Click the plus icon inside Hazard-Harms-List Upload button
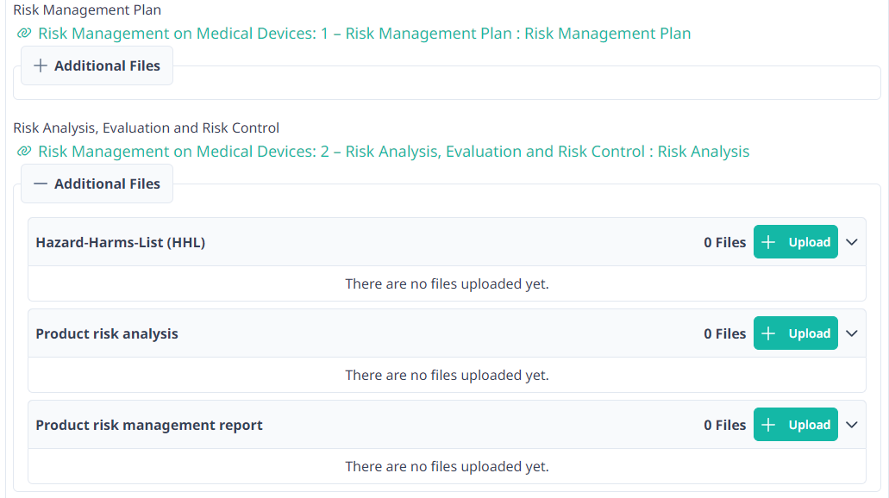The image size is (889, 498). point(768,241)
